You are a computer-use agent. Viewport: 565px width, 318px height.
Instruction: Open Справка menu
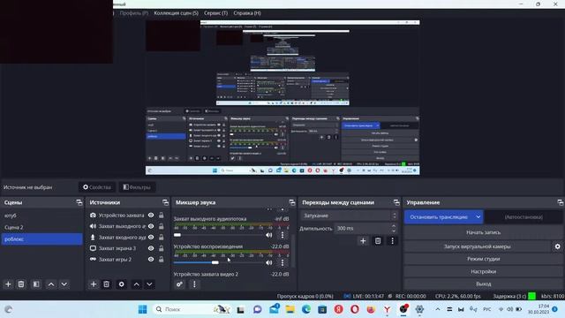(x=247, y=13)
